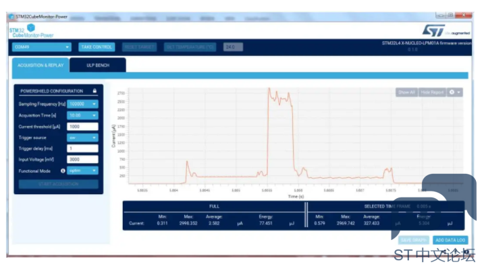Screen dimensions: 484x271
Task: Toggle the Powershield Configuration lock icon
Action: point(95,91)
